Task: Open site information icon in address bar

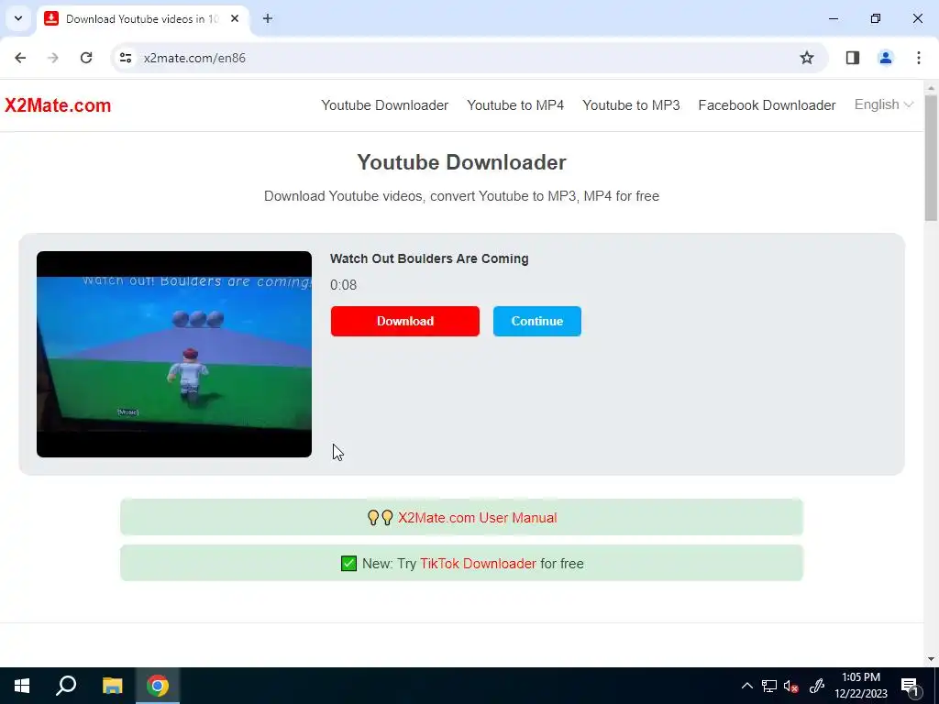Action: (x=126, y=58)
